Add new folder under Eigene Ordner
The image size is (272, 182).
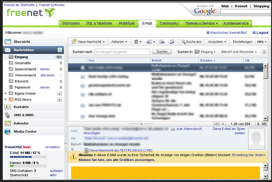[x=59, y=94]
